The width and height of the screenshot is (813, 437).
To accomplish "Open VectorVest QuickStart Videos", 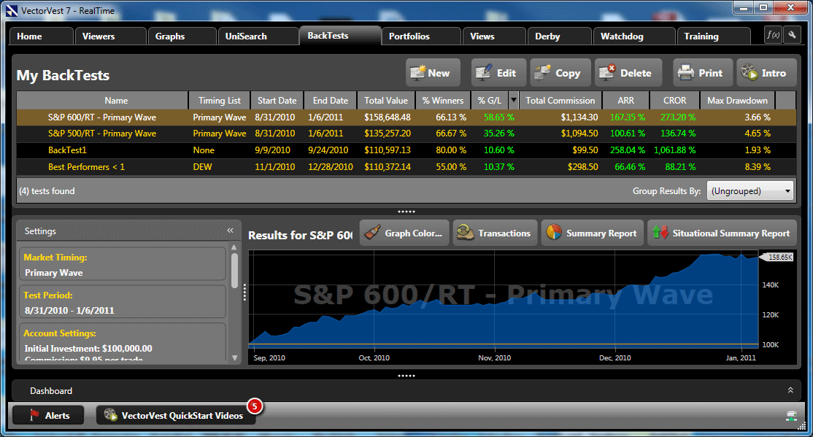I will (x=175, y=415).
